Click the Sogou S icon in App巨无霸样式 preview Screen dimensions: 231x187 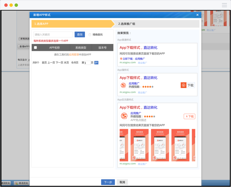124,116
